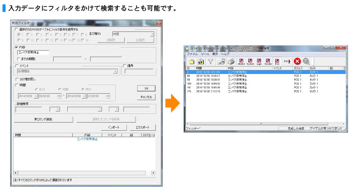Click OK in POS filter dialog
This screenshot has height=190, width=349.
click(x=146, y=89)
